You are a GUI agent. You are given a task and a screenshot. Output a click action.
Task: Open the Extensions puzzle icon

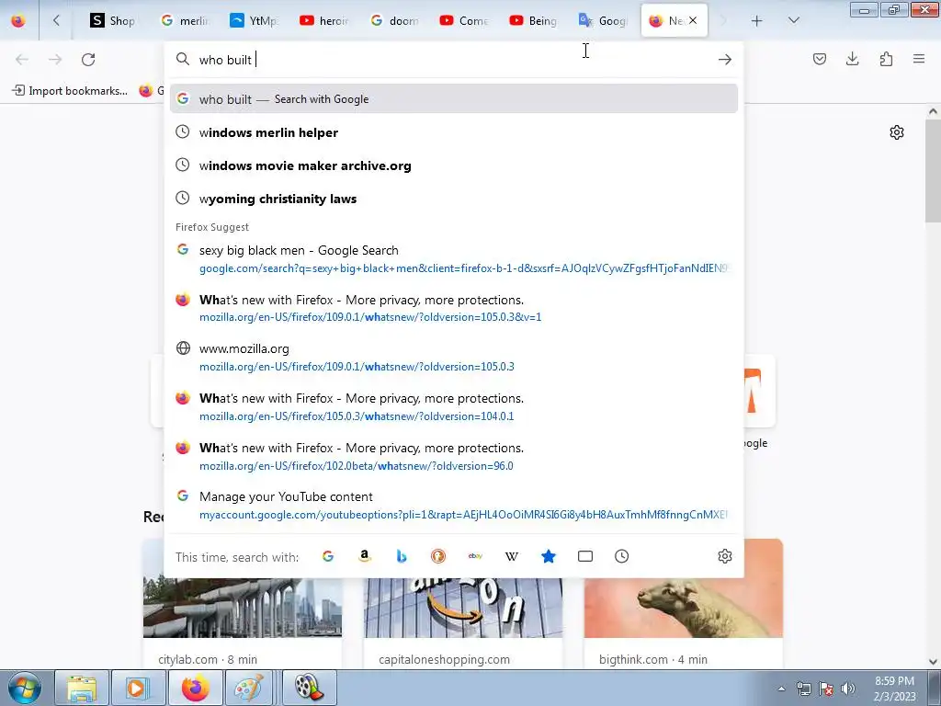pyautogui.click(x=886, y=59)
